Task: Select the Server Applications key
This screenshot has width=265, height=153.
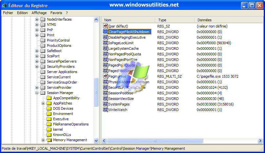Action: pos(62,72)
